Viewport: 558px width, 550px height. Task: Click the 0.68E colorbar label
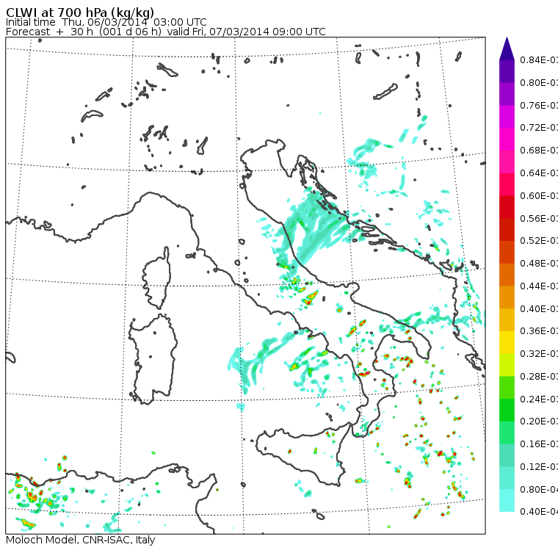point(539,151)
